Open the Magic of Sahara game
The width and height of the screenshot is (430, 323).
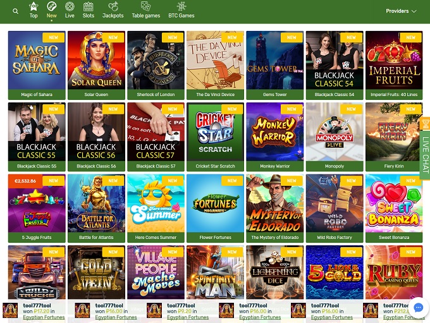[37, 60]
